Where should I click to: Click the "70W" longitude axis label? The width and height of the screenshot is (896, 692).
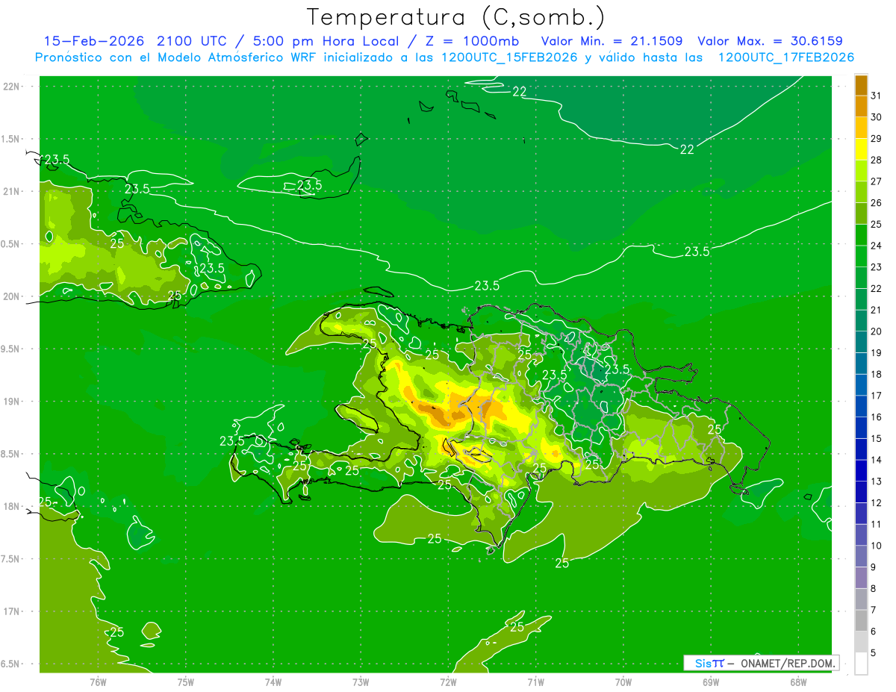(623, 682)
